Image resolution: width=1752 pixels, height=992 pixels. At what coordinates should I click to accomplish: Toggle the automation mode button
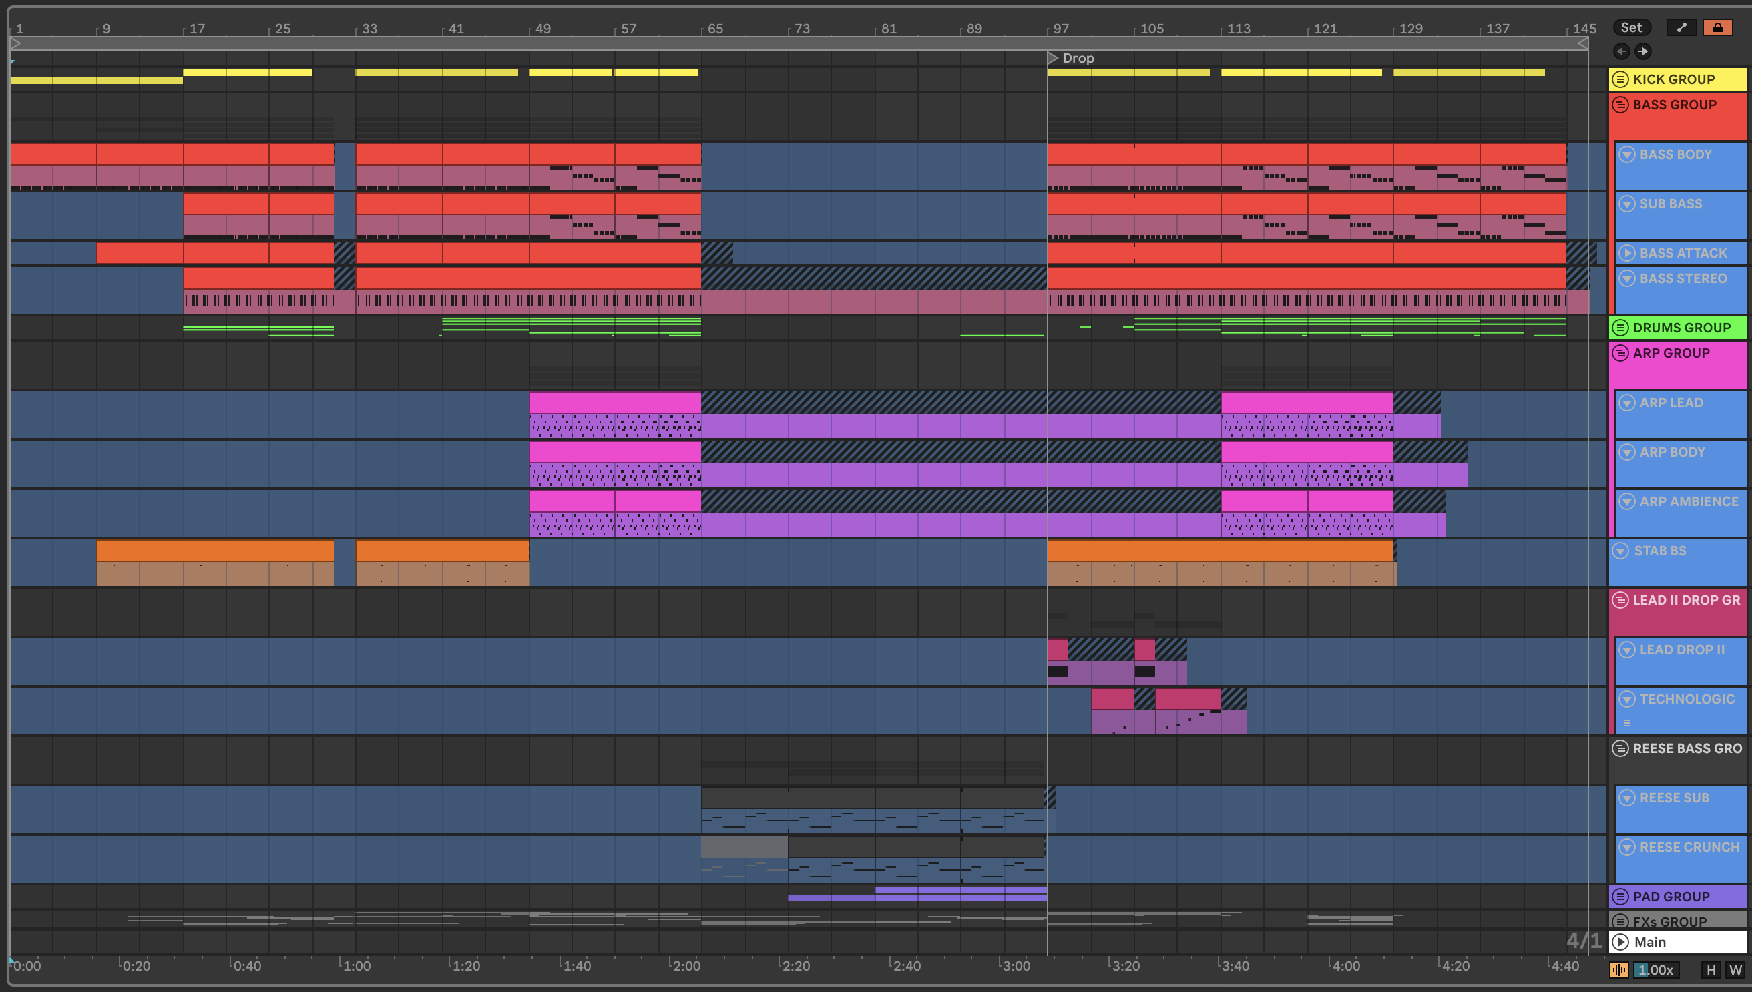click(1681, 27)
